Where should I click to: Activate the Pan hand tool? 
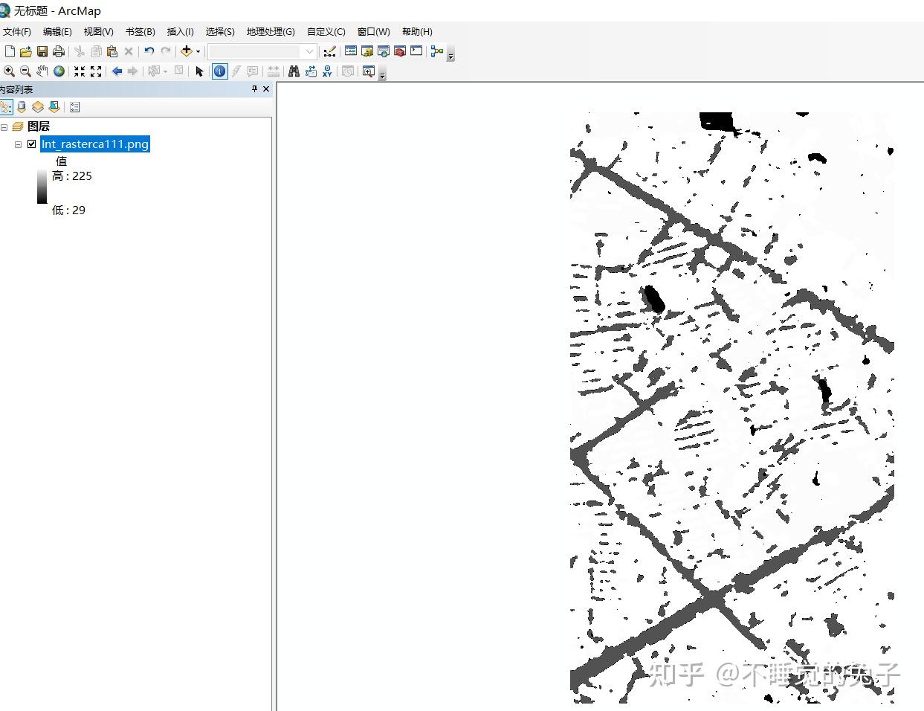(x=42, y=71)
